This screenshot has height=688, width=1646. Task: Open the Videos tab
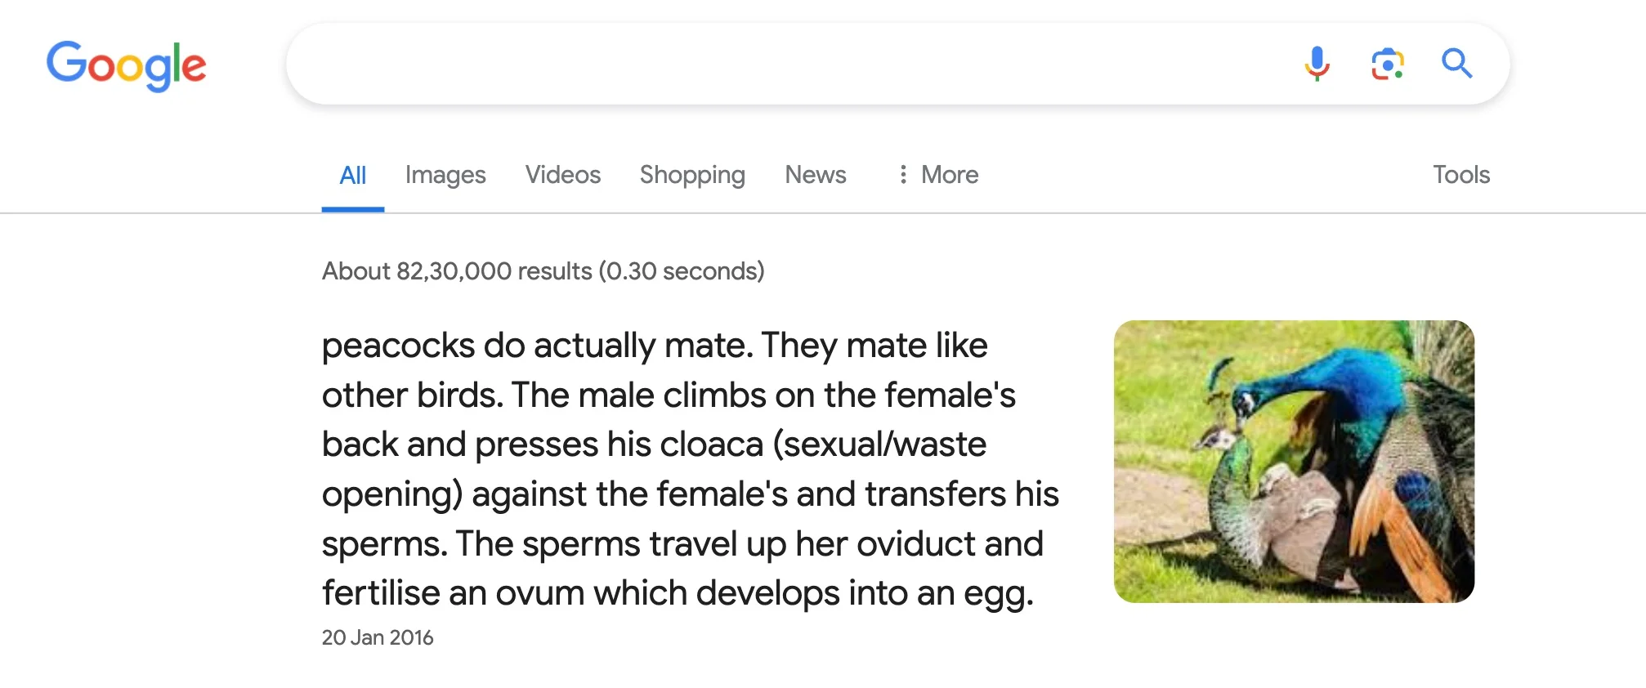coord(562,175)
